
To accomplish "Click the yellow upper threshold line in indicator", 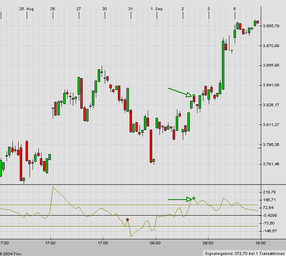I will [x=97, y=205].
